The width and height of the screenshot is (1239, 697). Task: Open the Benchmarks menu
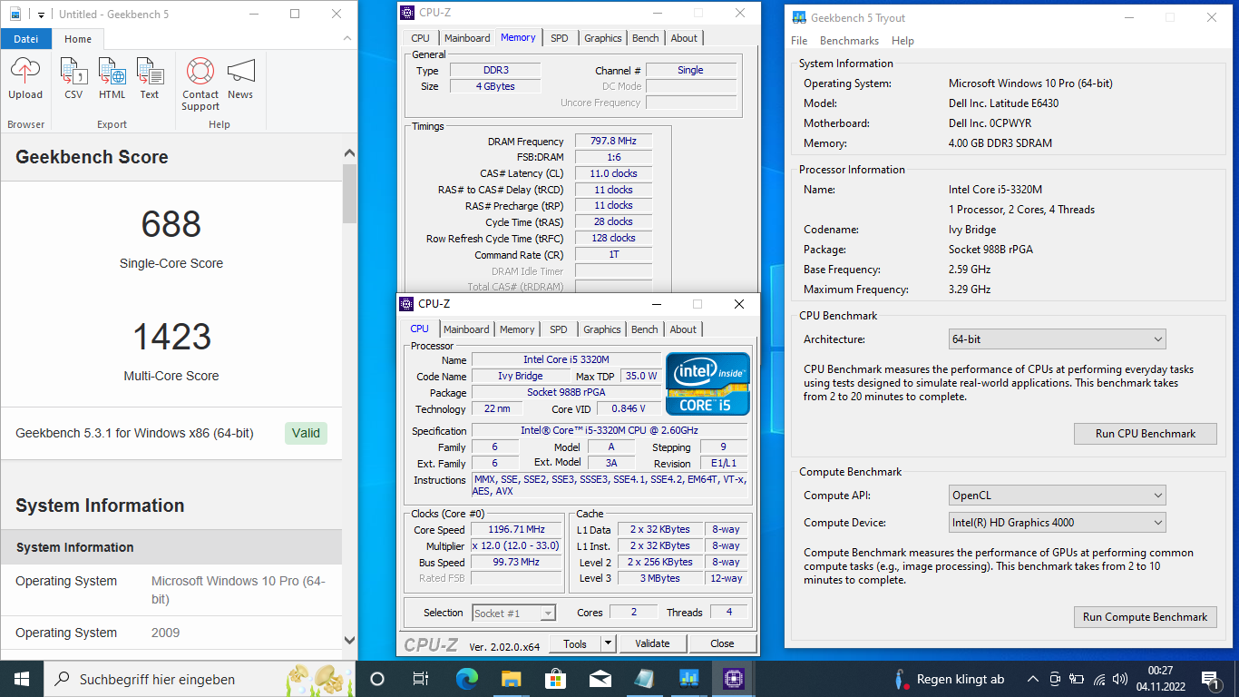849,41
